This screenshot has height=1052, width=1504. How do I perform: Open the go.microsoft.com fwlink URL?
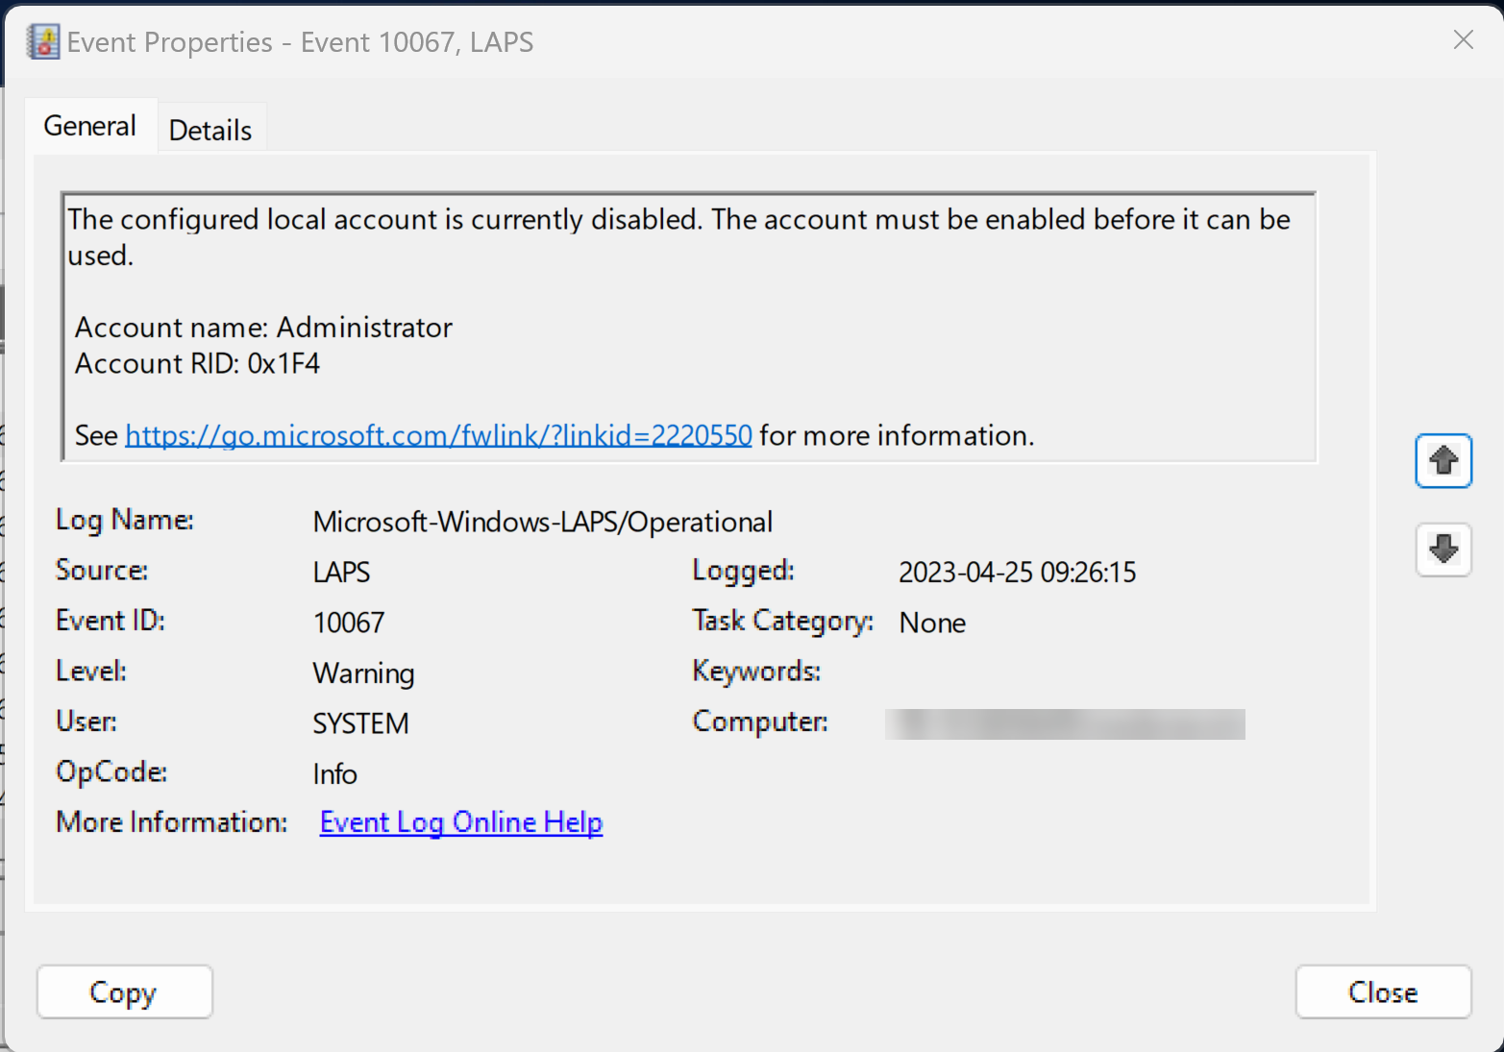[x=438, y=436]
